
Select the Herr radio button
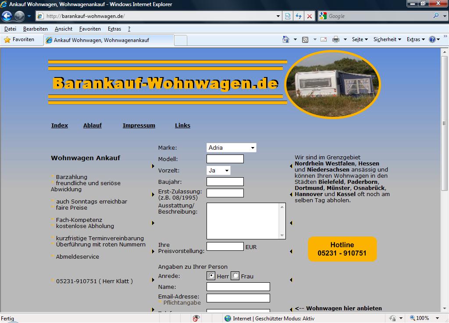pyautogui.click(x=211, y=276)
